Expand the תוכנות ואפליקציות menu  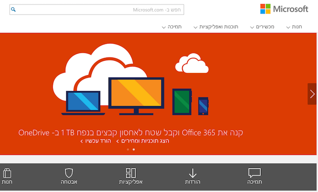click(216, 27)
